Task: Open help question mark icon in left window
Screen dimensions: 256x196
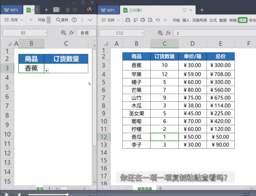Action: (x=74, y=20)
